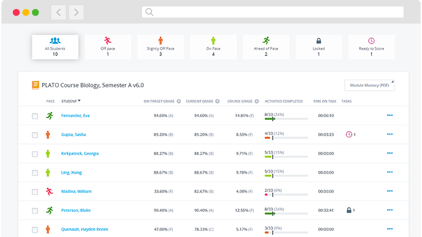Sort by the Student column header
This screenshot has height=237, width=422.
tap(71, 101)
